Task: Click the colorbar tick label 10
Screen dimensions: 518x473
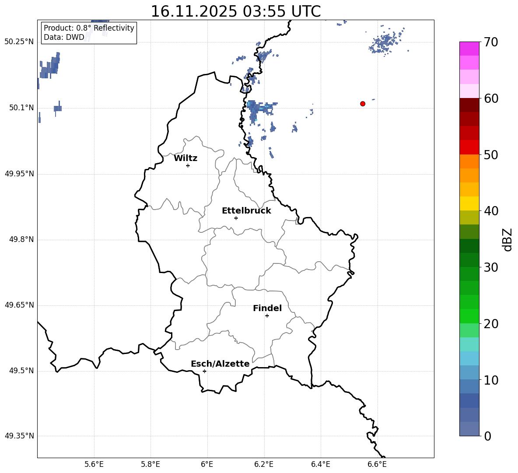Action: (x=491, y=380)
